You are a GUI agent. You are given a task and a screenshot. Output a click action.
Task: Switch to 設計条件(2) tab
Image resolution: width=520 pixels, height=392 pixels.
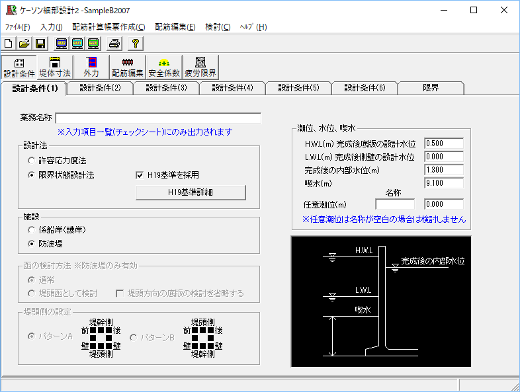100,88
